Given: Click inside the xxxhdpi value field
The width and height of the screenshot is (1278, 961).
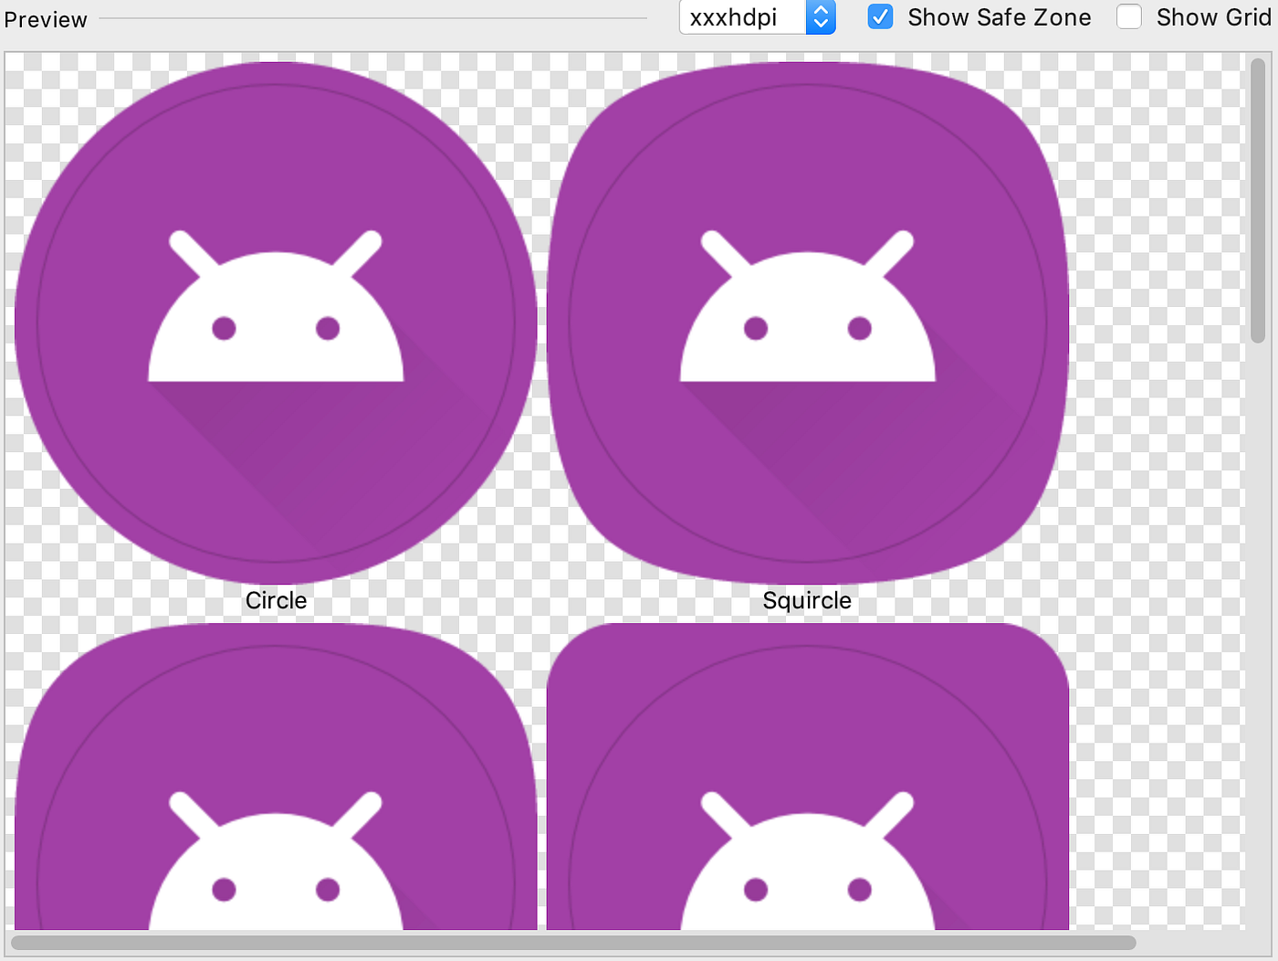Looking at the screenshot, I should (x=739, y=17).
